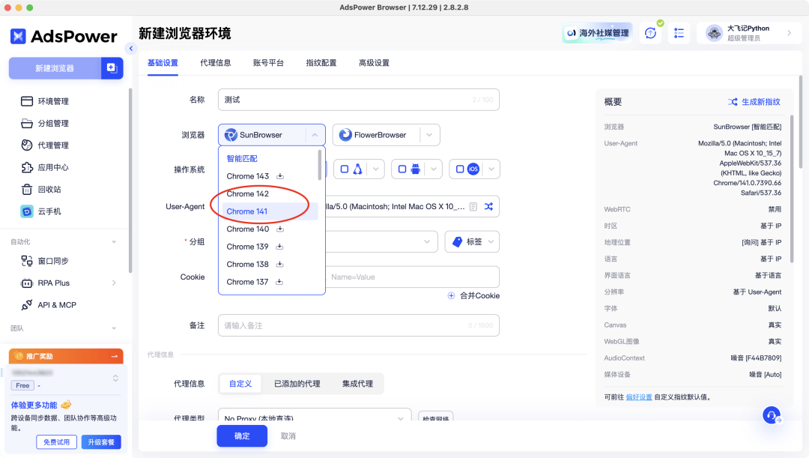Click the plus icon beside 新建浏览器
The height and width of the screenshot is (458, 809).
click(x=112, y=68)
